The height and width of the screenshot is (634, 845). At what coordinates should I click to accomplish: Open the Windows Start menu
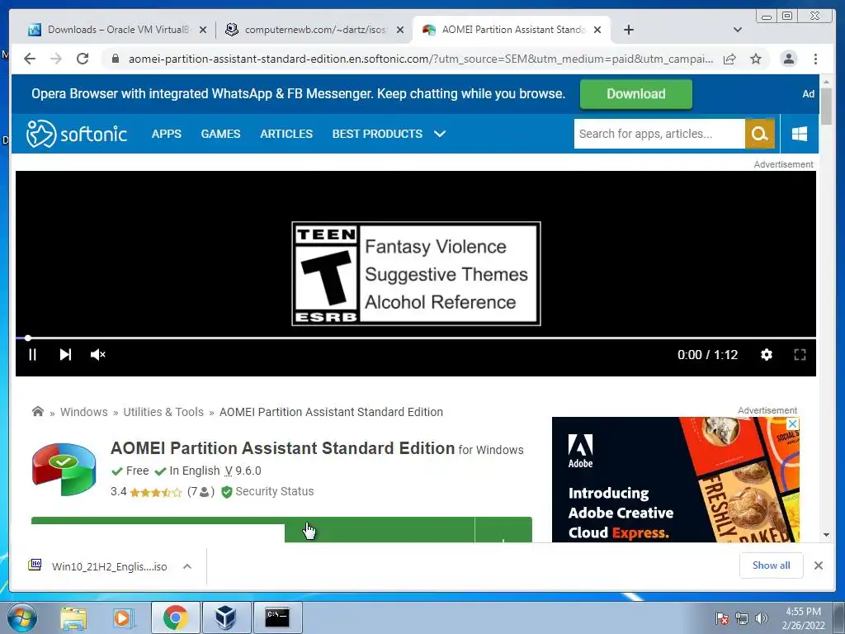click(x=21, y=617)
